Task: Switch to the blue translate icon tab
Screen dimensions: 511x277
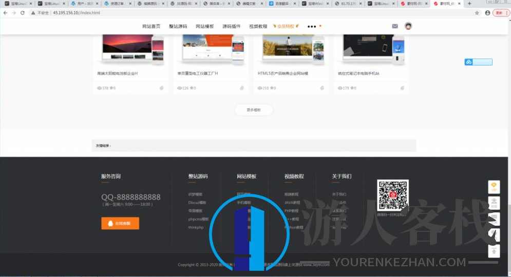Action: point(282,4)
